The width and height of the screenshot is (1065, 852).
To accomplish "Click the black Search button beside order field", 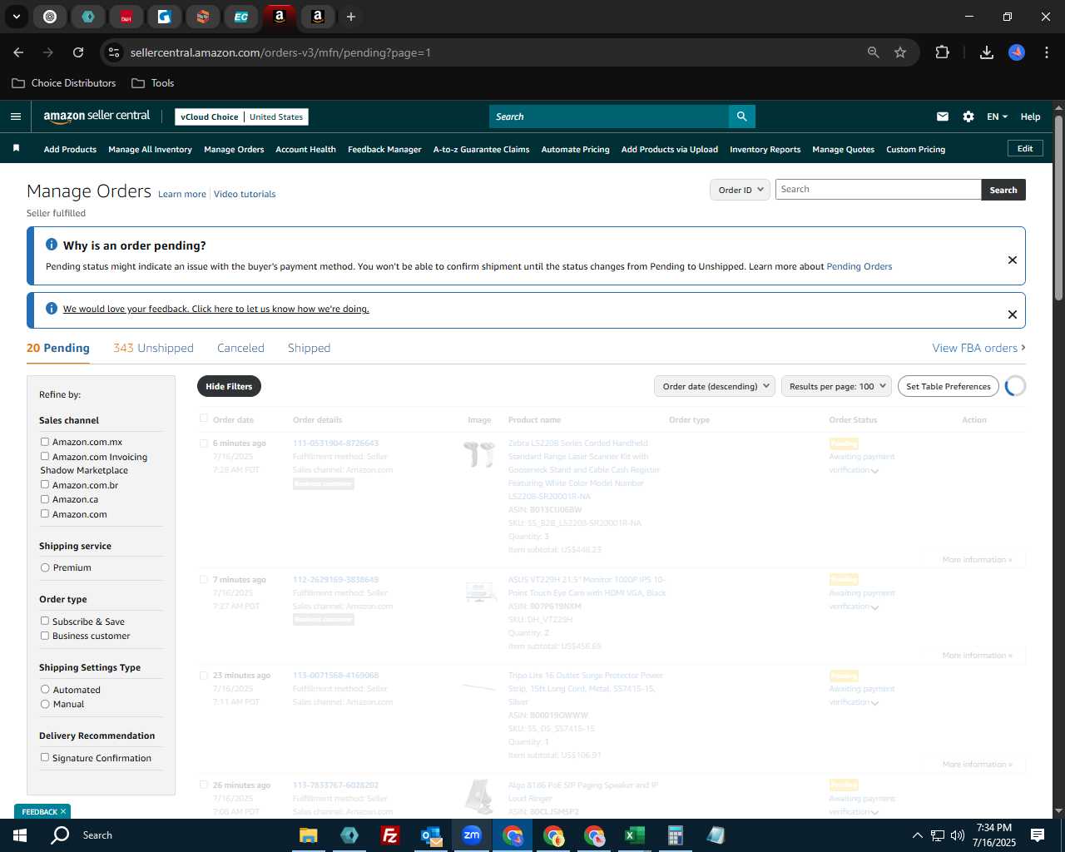I will click(1003, 190).
